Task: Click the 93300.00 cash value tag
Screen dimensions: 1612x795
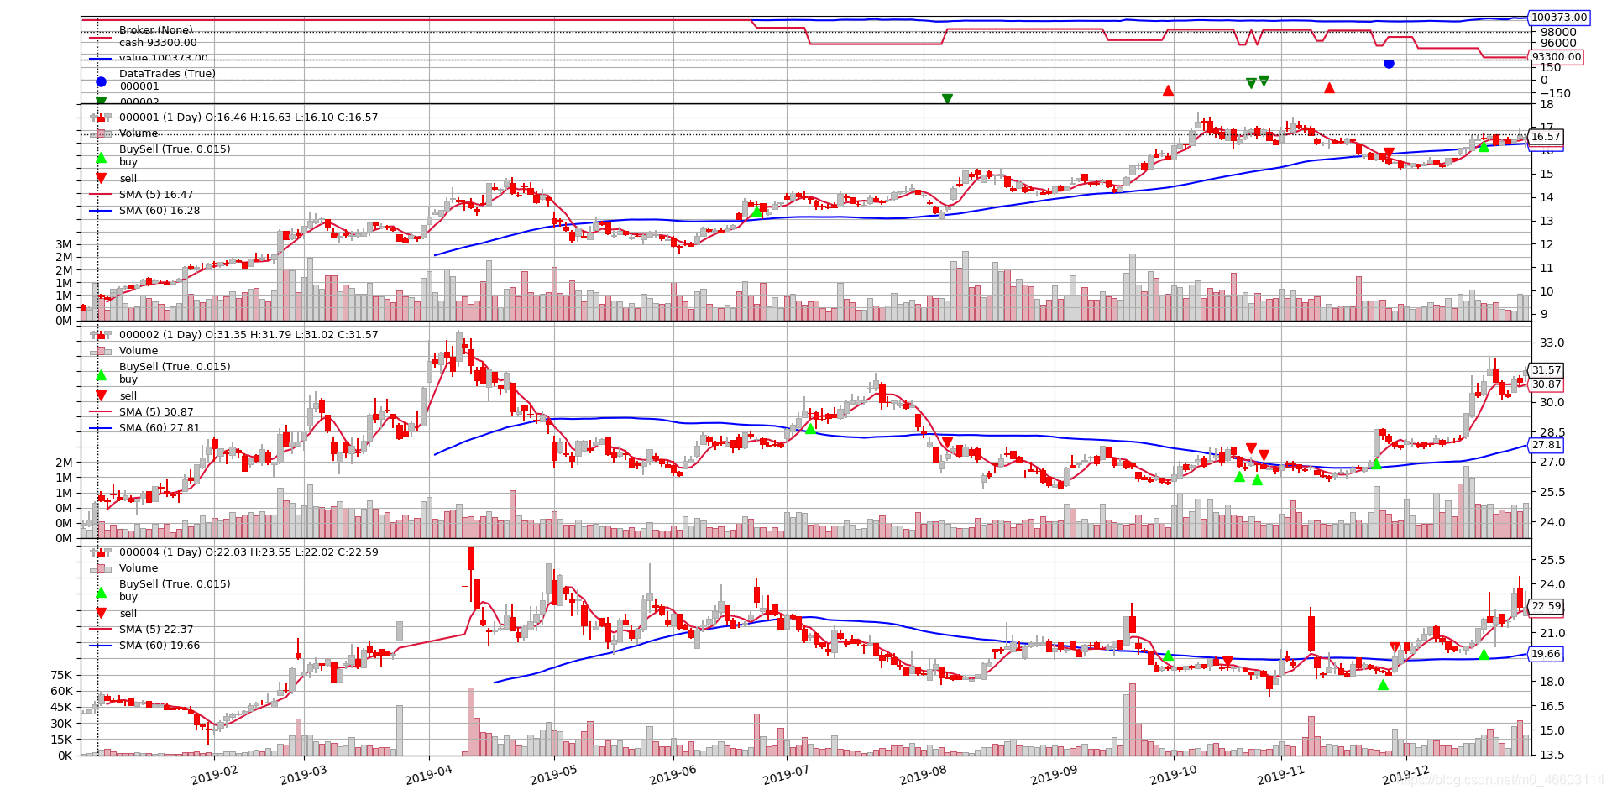Action: click(1556, 57)
